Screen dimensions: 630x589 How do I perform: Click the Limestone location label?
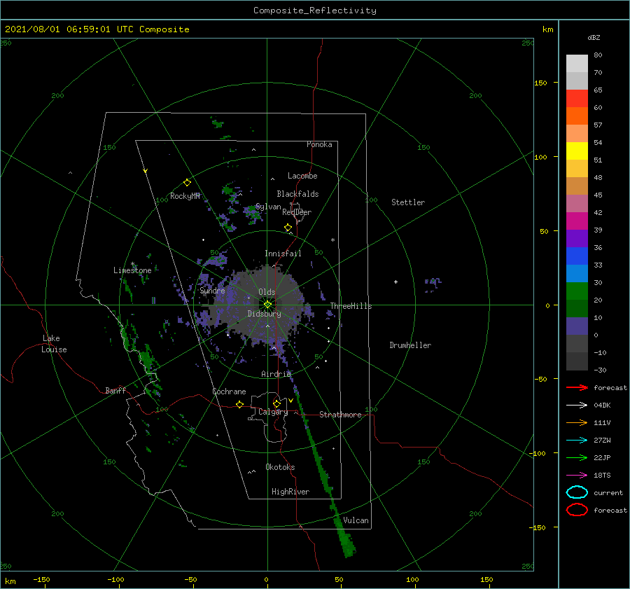click(132, 270)
